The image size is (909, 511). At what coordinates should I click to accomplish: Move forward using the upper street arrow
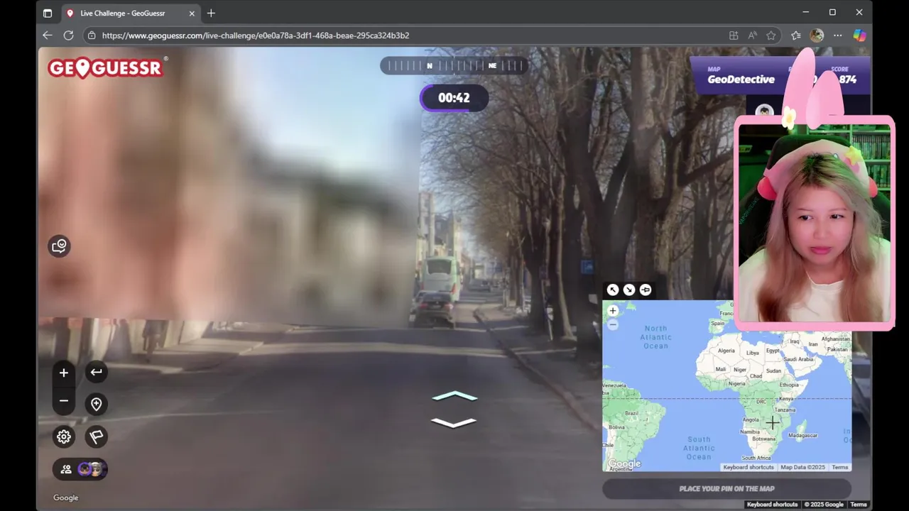454,396
